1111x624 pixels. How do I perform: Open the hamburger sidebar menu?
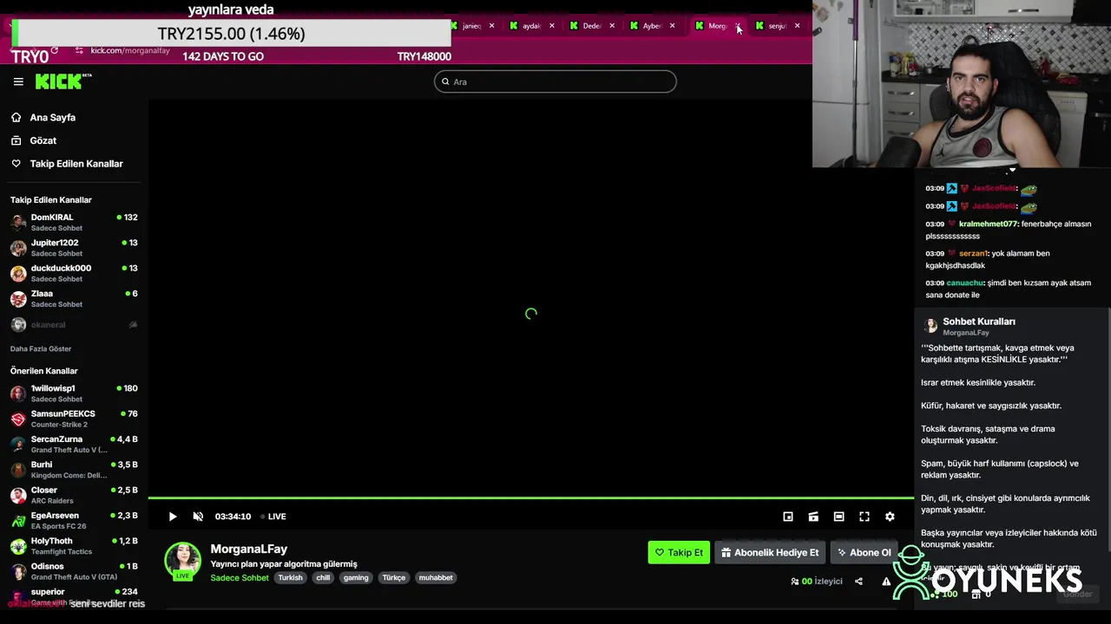pyautogui.click(x=18, y=81)
